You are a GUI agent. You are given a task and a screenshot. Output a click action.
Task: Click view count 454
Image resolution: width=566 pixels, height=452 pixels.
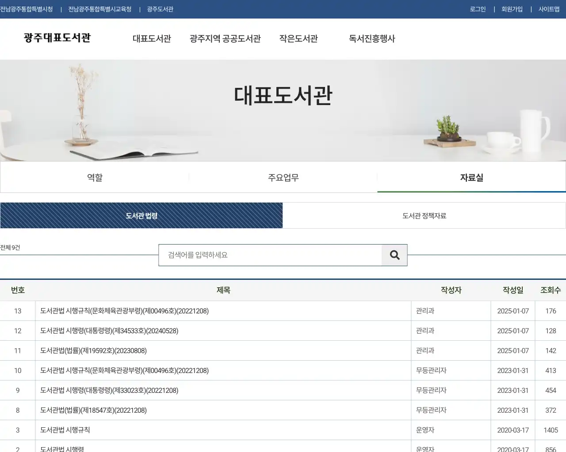tap(551, 391)
